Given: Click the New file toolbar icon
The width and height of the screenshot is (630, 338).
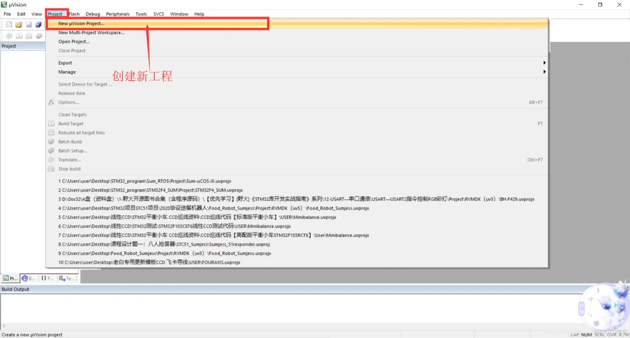Looking at the screenshot, I should pos(9,25).
